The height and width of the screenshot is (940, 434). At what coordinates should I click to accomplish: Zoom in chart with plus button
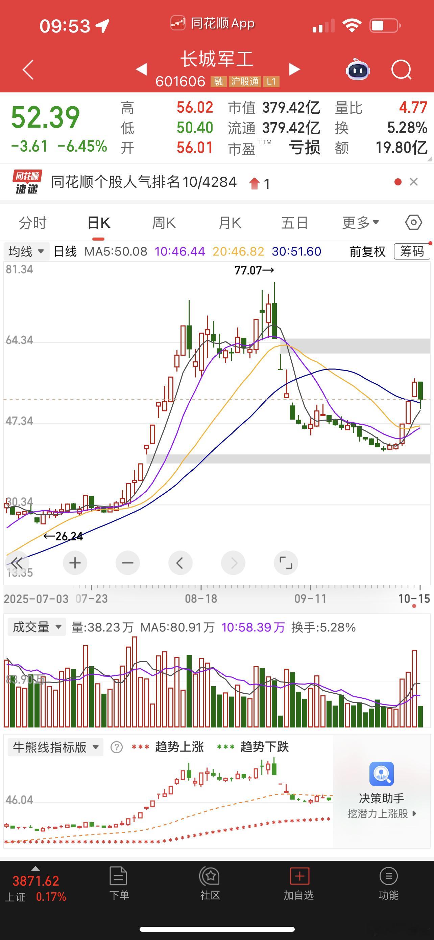coord(75,563)
